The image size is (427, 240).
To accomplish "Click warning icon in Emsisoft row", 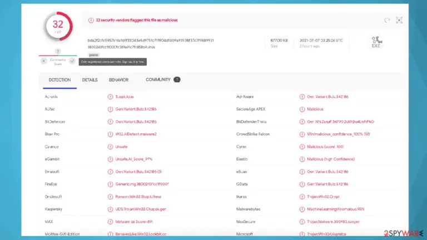I will tap(110, 172).
